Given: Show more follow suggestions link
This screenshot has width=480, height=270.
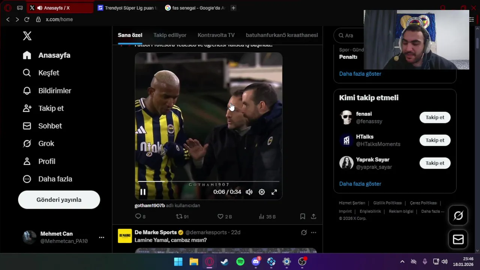Looking at the screenshot, I should pos(360,184).
